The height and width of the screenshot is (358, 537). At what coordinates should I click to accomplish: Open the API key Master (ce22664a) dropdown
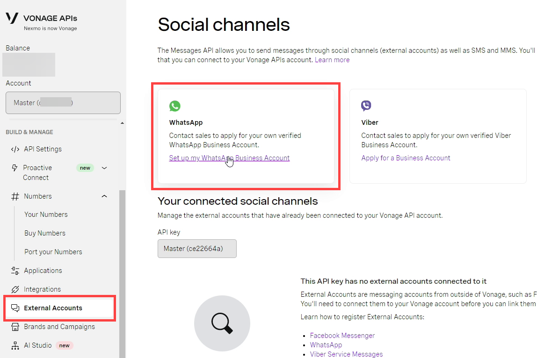point(197,249)
